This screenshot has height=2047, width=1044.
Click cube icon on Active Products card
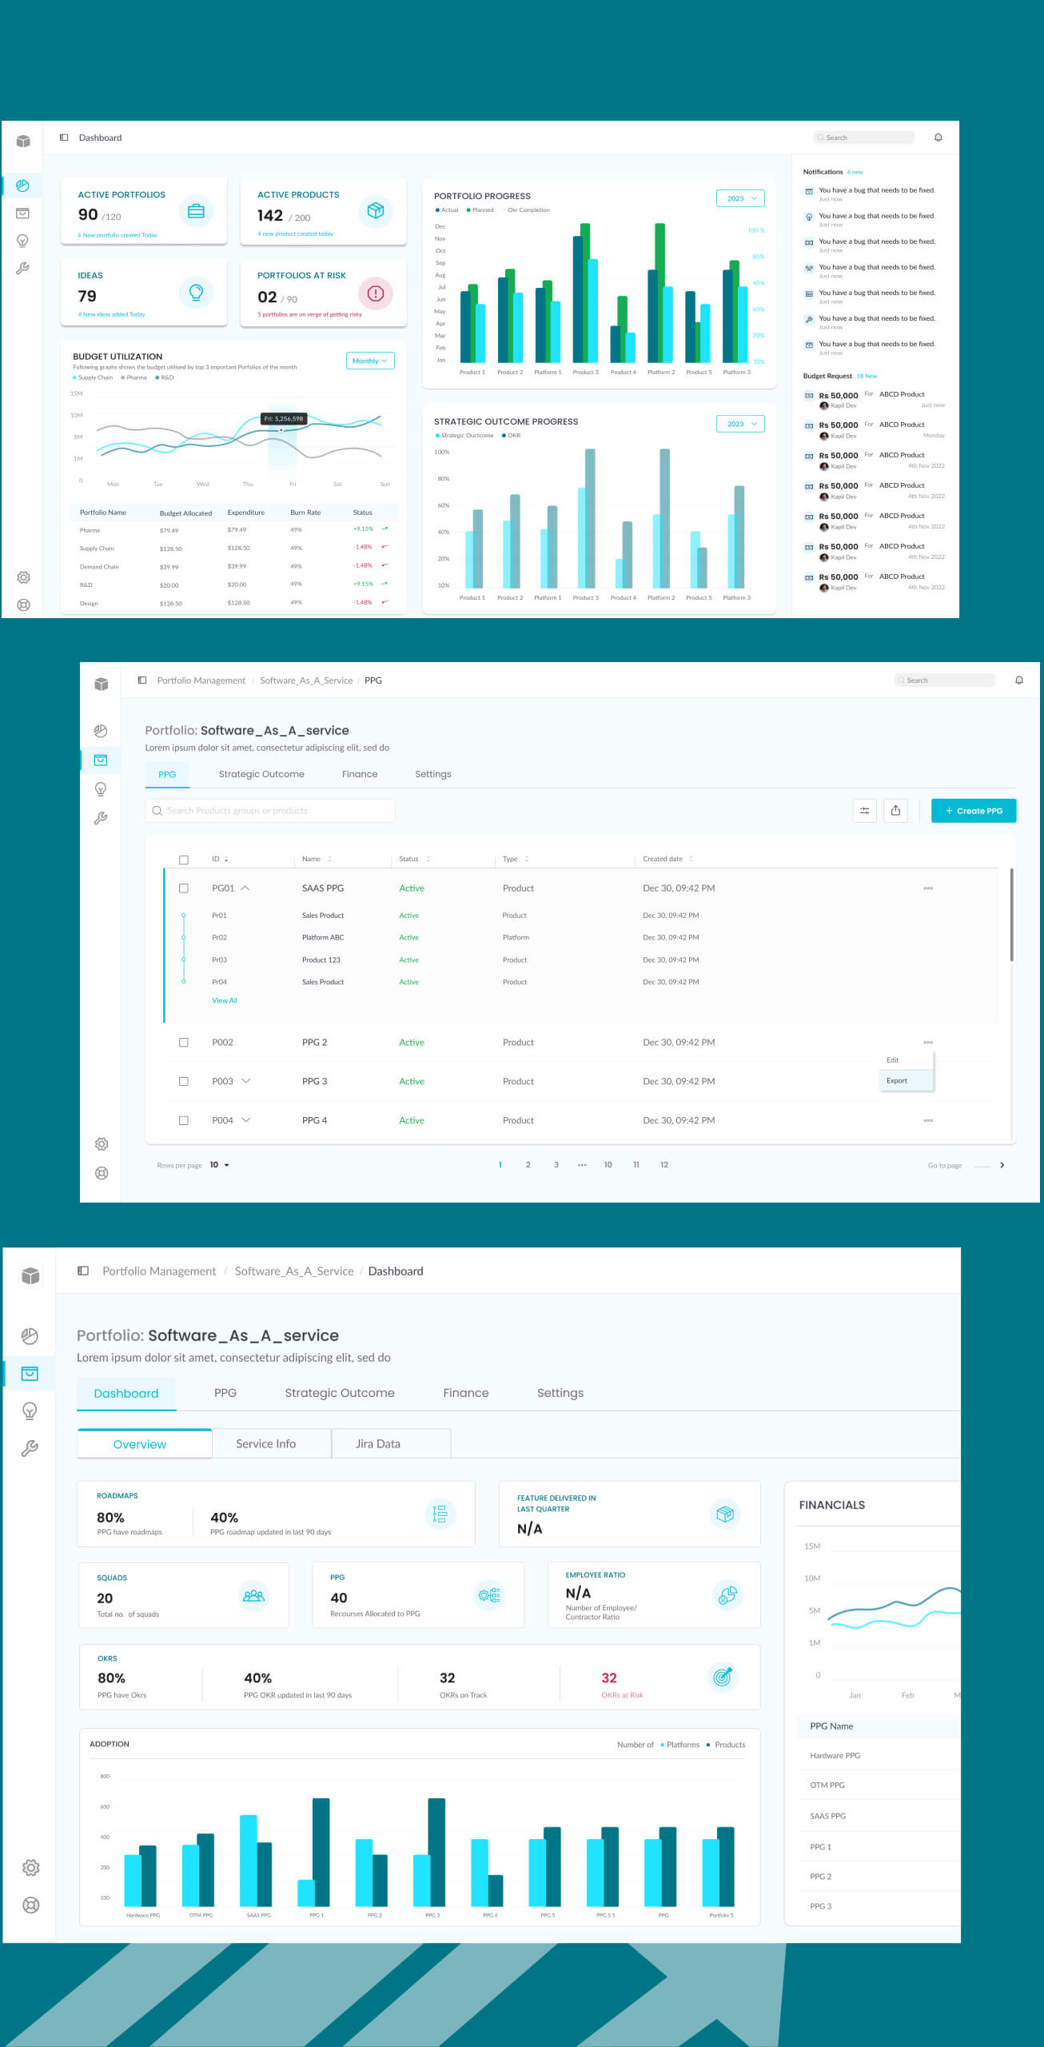[x=376, y=210]
